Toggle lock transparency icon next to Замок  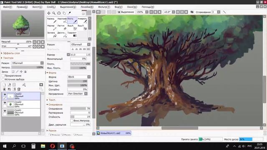13,72
